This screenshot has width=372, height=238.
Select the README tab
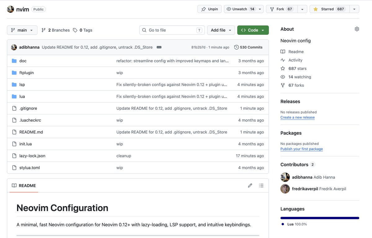coord(24,186)
